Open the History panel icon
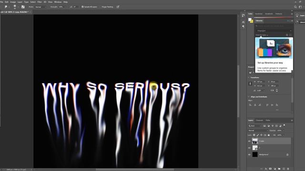Screen dimensions: 305x171 point(243,15)
